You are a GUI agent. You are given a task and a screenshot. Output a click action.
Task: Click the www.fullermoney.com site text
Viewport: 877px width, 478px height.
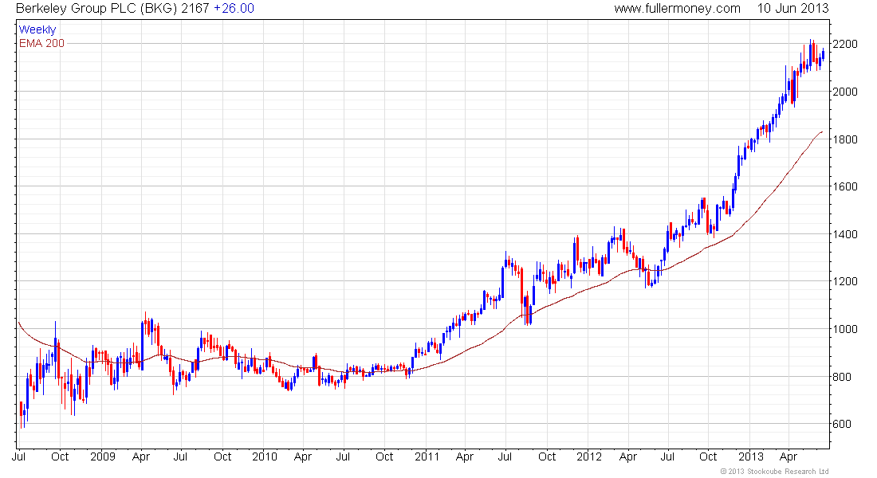pos(677,9)
